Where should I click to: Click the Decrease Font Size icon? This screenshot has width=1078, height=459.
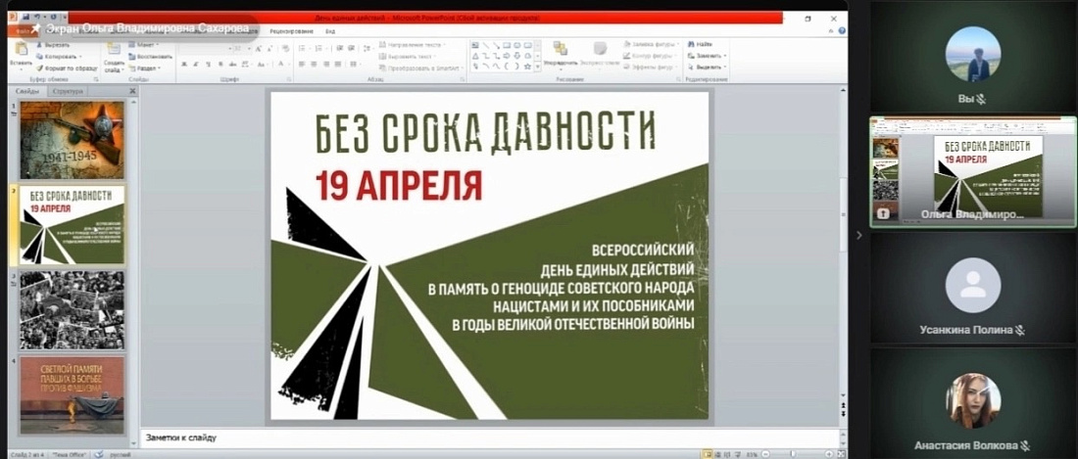pyautogui.click(x=269, y=49)
